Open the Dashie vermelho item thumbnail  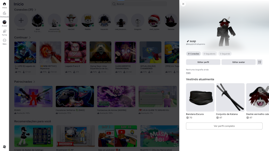tap(258, 97)
